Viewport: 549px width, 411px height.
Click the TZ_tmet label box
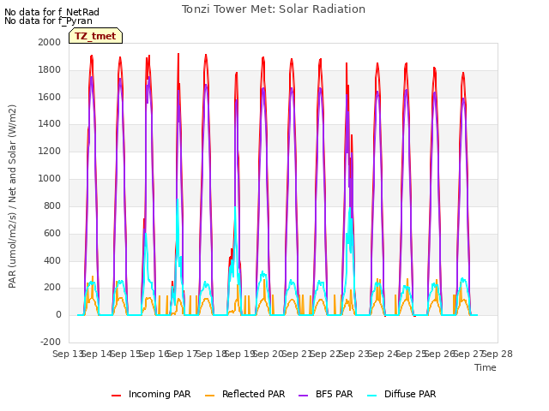pos(95,36)
